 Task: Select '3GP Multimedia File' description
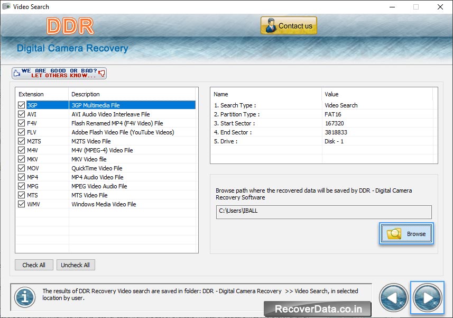pos(96,105)
